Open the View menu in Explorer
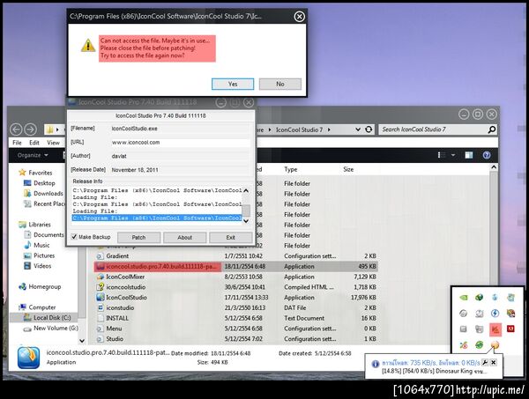The height and width of the screenshot is (399, 529). click(x=53, y=143)
